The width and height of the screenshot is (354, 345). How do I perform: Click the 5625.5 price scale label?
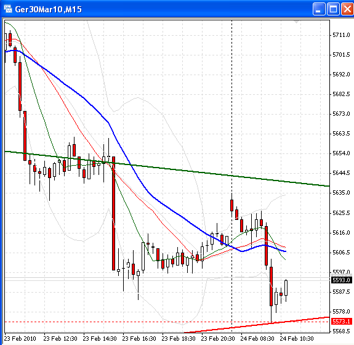(x=341, y=213)
